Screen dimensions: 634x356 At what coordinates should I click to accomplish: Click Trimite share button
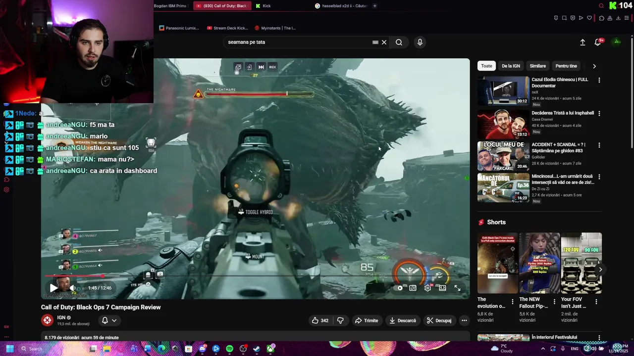coord(367,320)
